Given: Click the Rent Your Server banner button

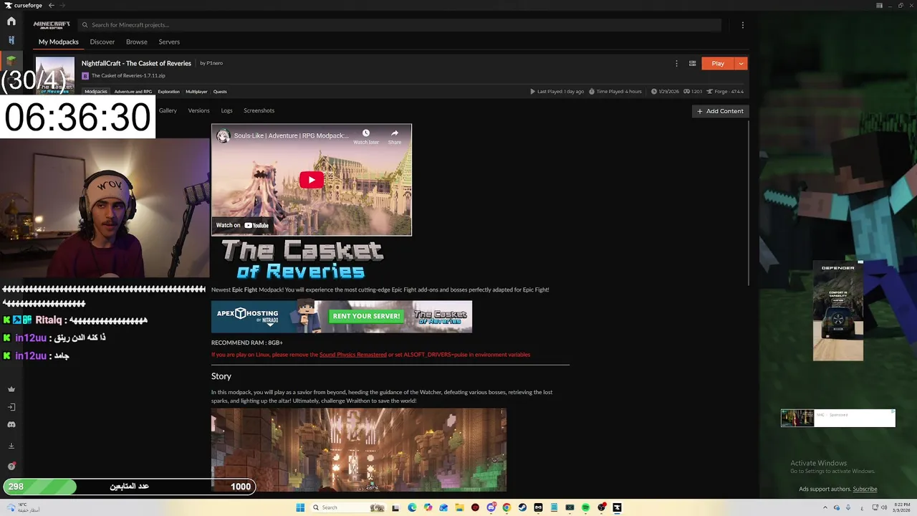Looking at the screenshot, I should click(x=366, y=316).
